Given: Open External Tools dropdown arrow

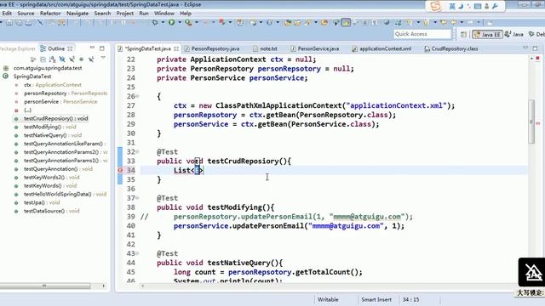Looking at the screenshot, I should pyautogui.click(x=197, y=23).
